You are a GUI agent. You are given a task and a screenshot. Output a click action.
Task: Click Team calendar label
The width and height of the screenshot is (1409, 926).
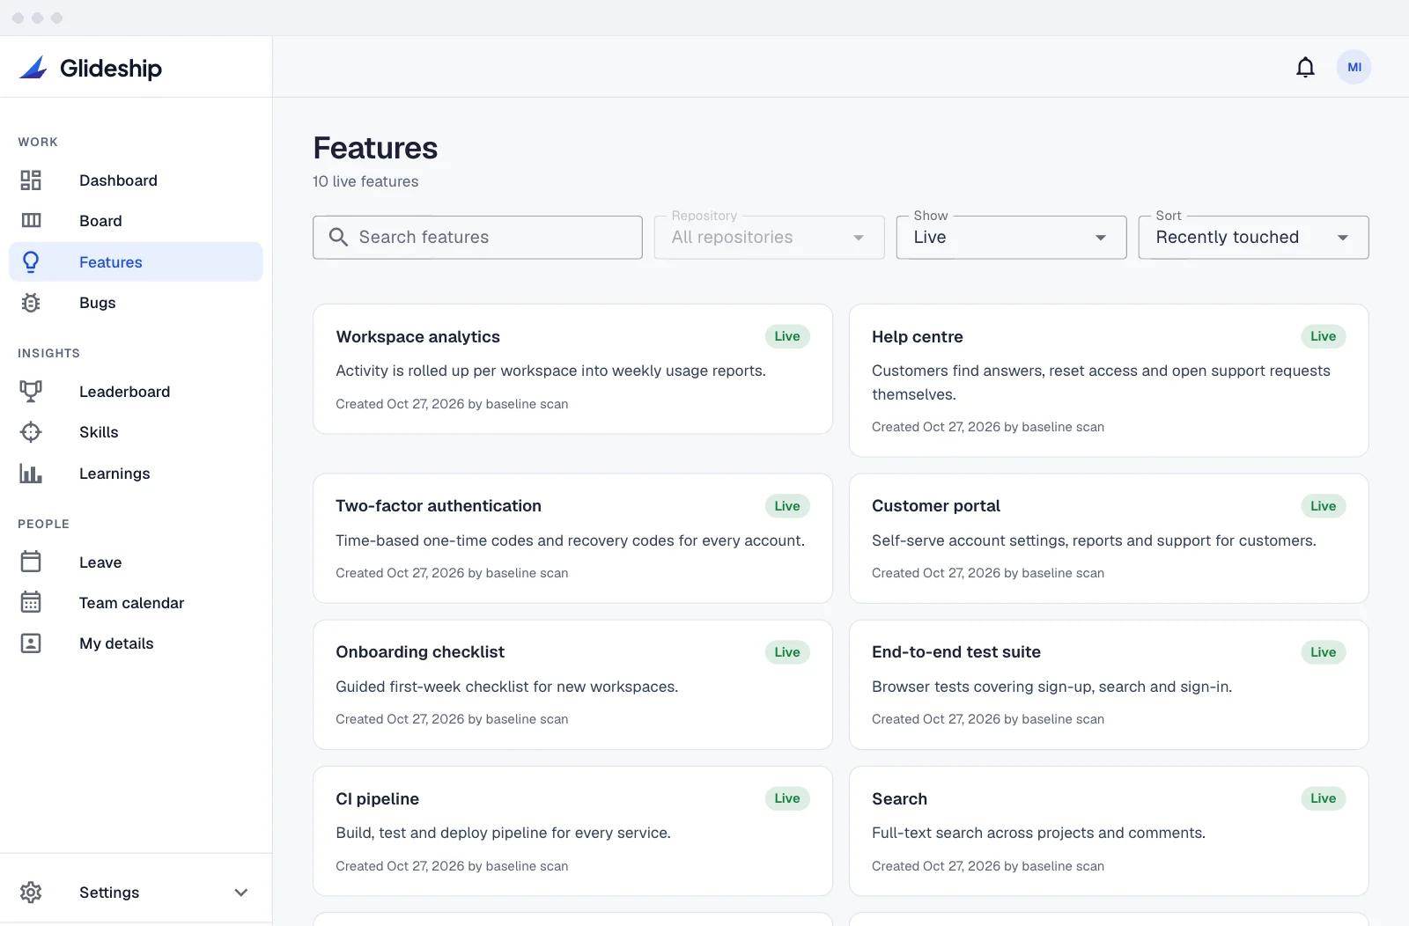[x=131, y=603]
